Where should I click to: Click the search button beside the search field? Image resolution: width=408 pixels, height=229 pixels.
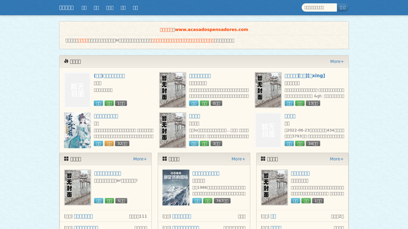pos(343,8)
